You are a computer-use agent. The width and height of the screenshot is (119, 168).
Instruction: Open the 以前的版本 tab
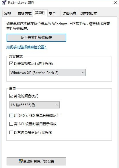(88, 14)
